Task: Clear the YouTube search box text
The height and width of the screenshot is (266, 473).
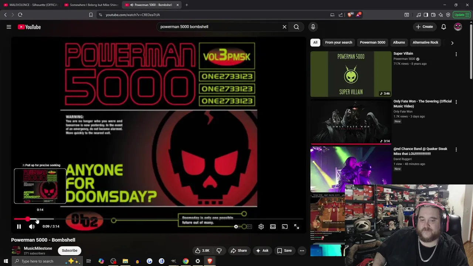Action: [x=285, y=27]
